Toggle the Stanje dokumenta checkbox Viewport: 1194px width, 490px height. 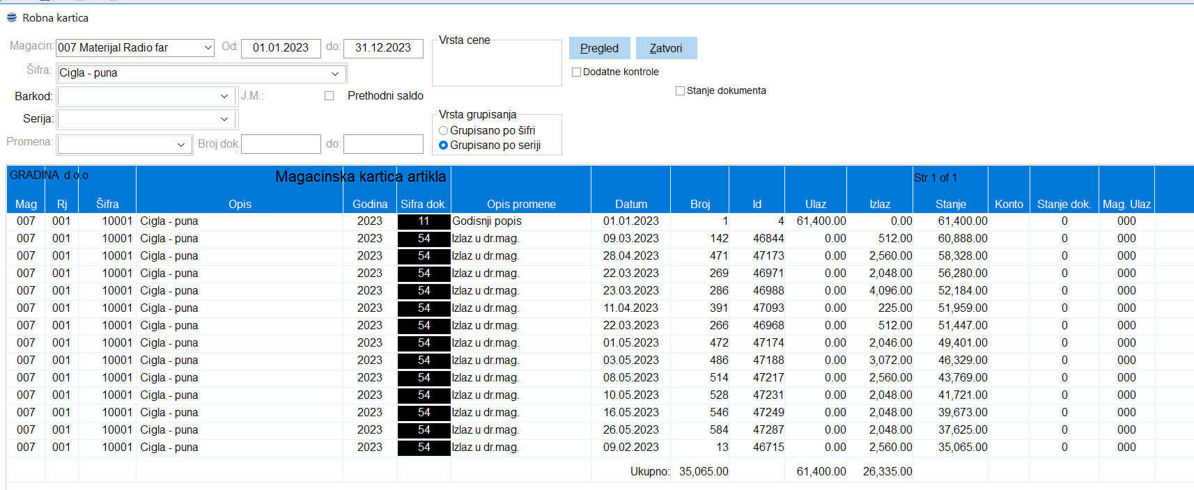681,90
